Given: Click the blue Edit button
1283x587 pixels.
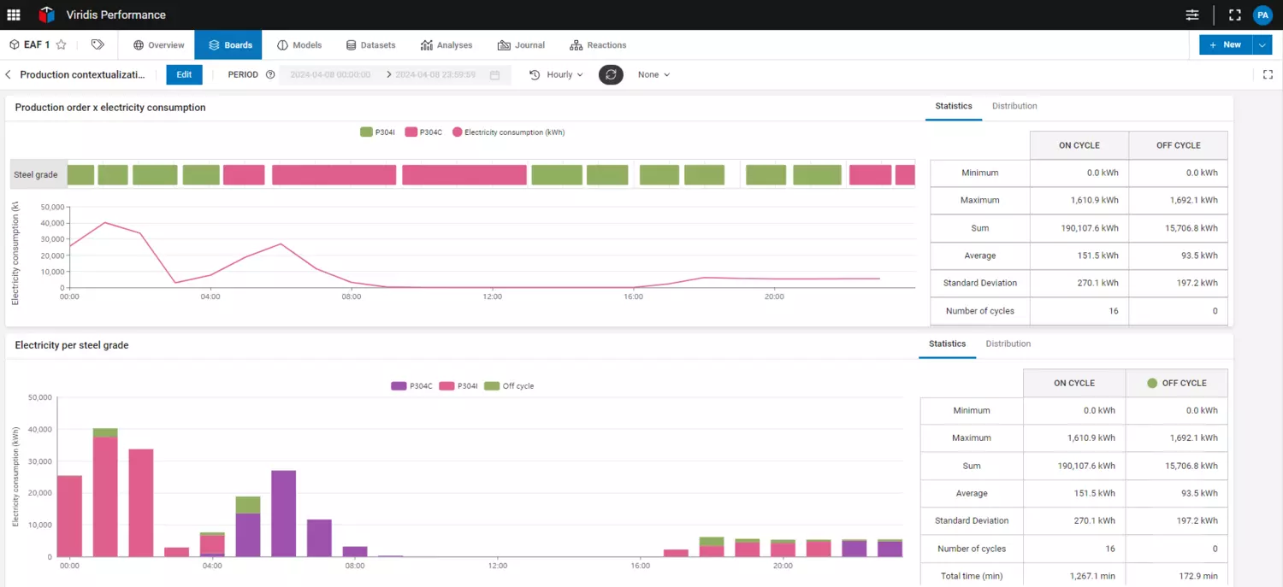Looking at the screenshot, I should [184, 75].
